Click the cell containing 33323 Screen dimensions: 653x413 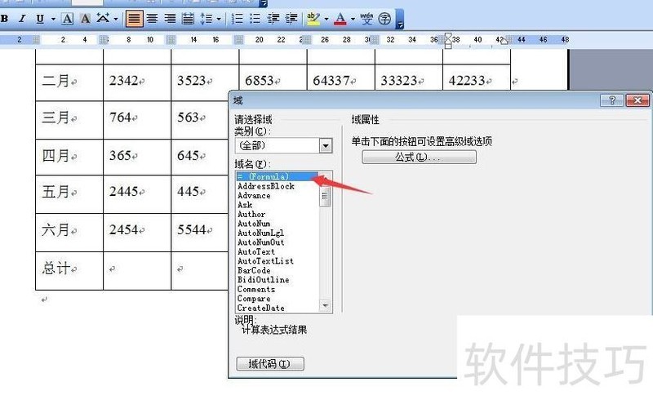click(409, 78)
